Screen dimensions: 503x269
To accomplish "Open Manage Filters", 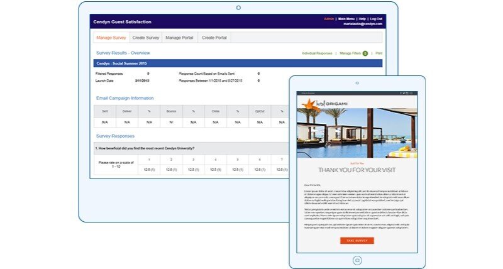I will pyautogui.click(x=350, y=53).
